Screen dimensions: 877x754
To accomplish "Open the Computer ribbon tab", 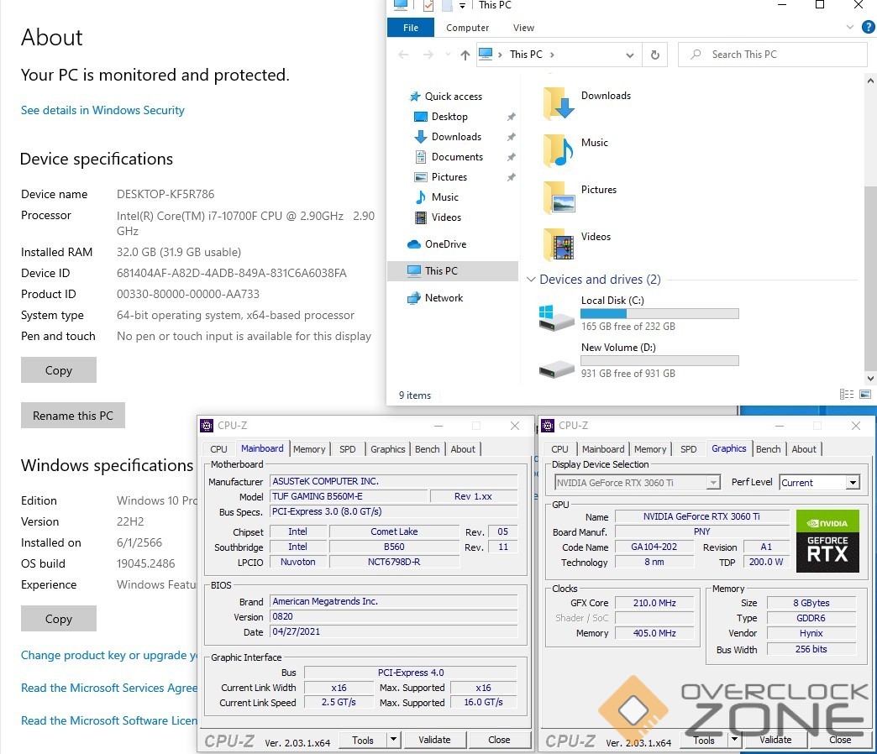I will tap(468, 28).
